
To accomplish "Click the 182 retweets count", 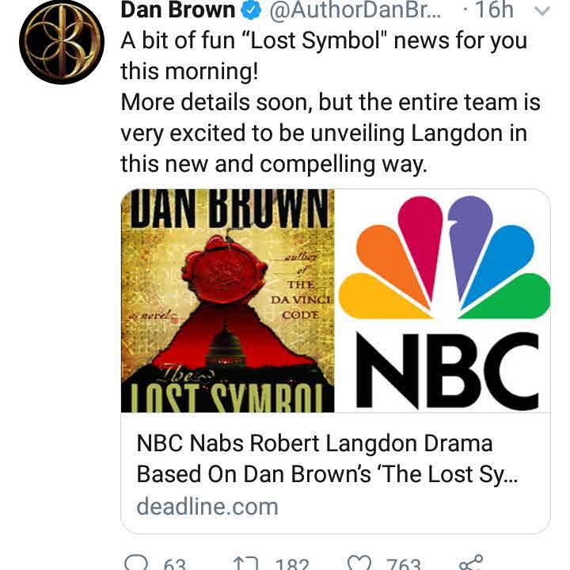I will (291, 563).
